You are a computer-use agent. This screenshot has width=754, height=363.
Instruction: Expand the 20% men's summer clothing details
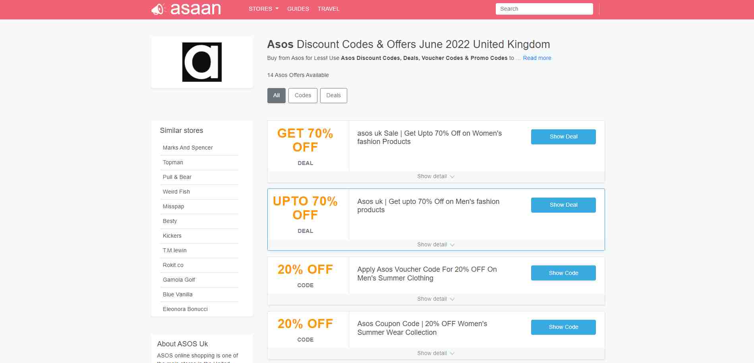(435, 299)
